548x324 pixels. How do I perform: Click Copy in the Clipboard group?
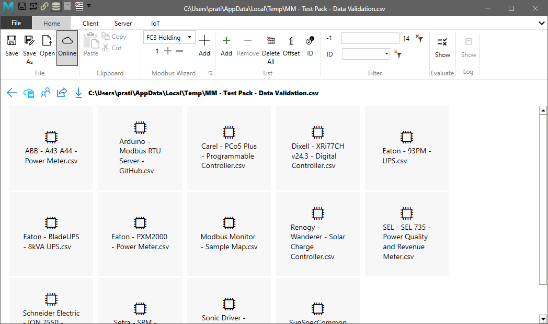114,37
